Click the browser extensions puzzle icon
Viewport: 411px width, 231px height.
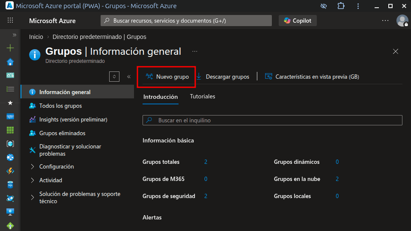[341, 6]
